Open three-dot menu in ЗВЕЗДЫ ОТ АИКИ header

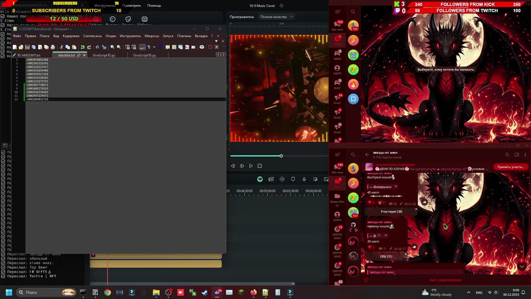(x=525, y=154)
